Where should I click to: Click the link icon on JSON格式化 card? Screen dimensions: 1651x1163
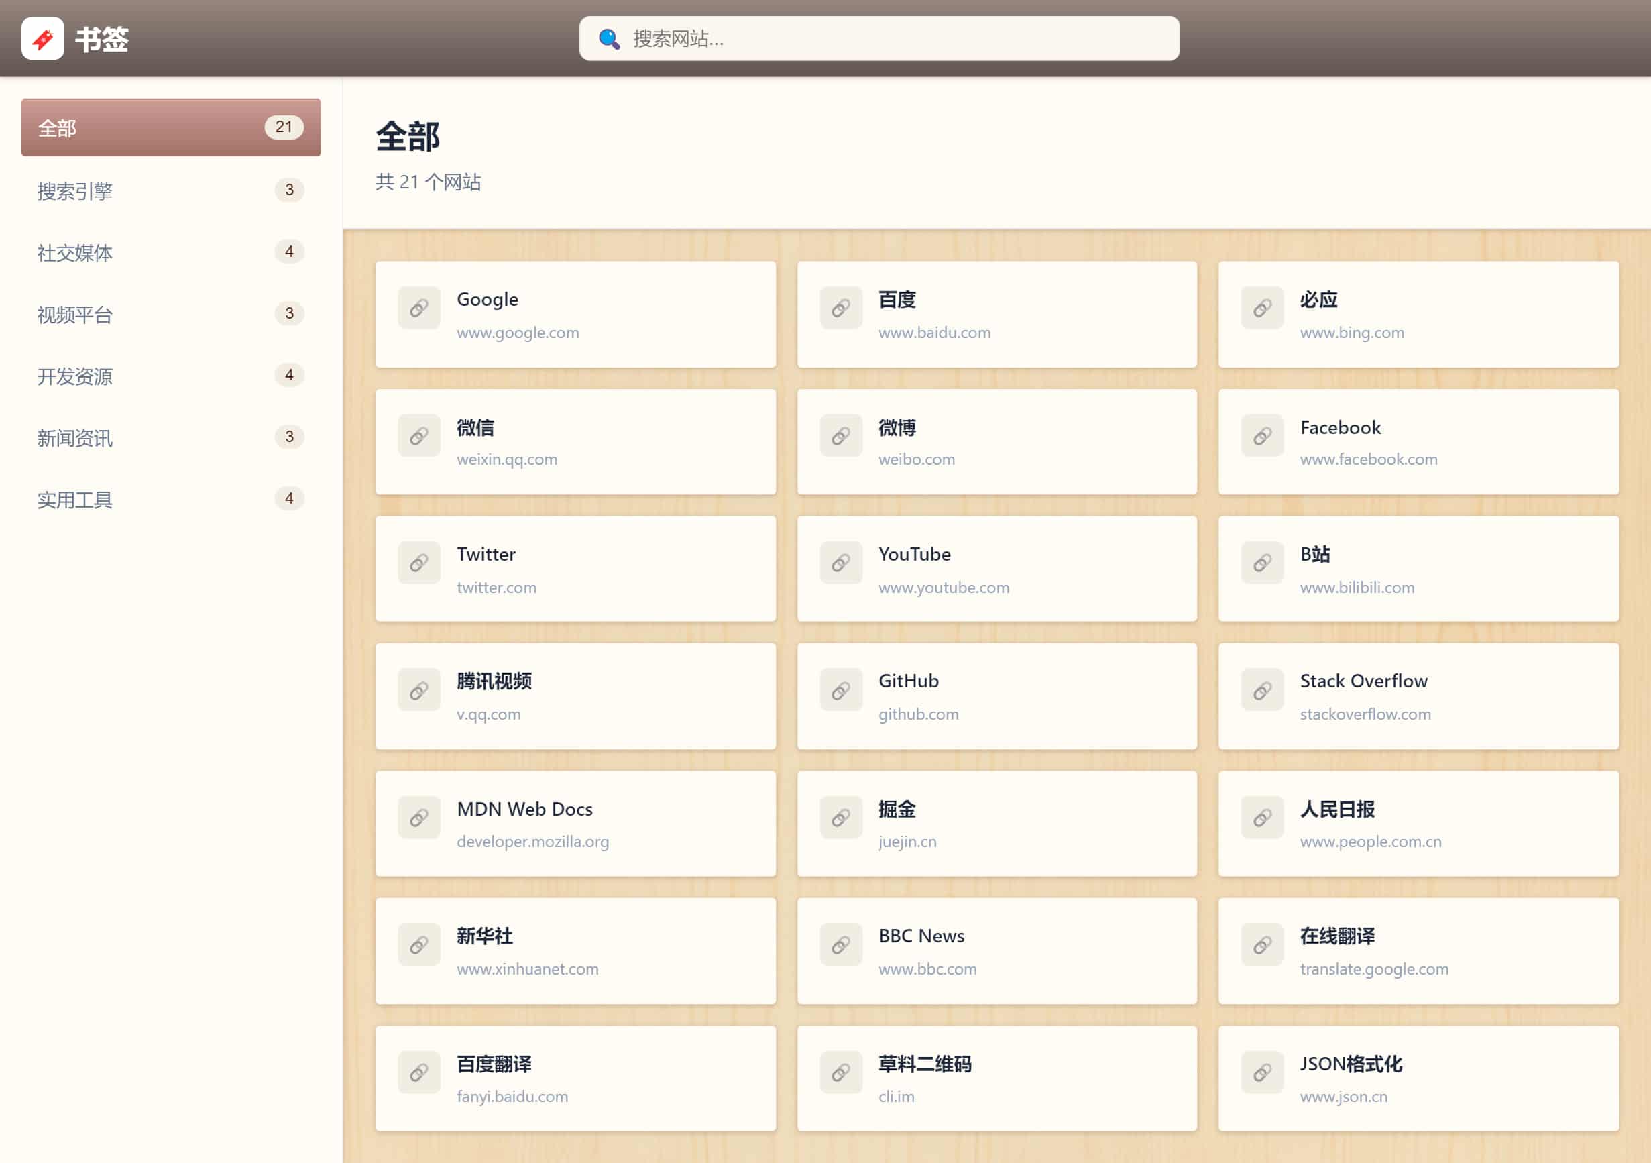tap(1262, 1072)
